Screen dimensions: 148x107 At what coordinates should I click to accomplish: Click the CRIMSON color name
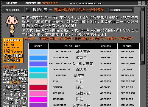click(58, 87)
